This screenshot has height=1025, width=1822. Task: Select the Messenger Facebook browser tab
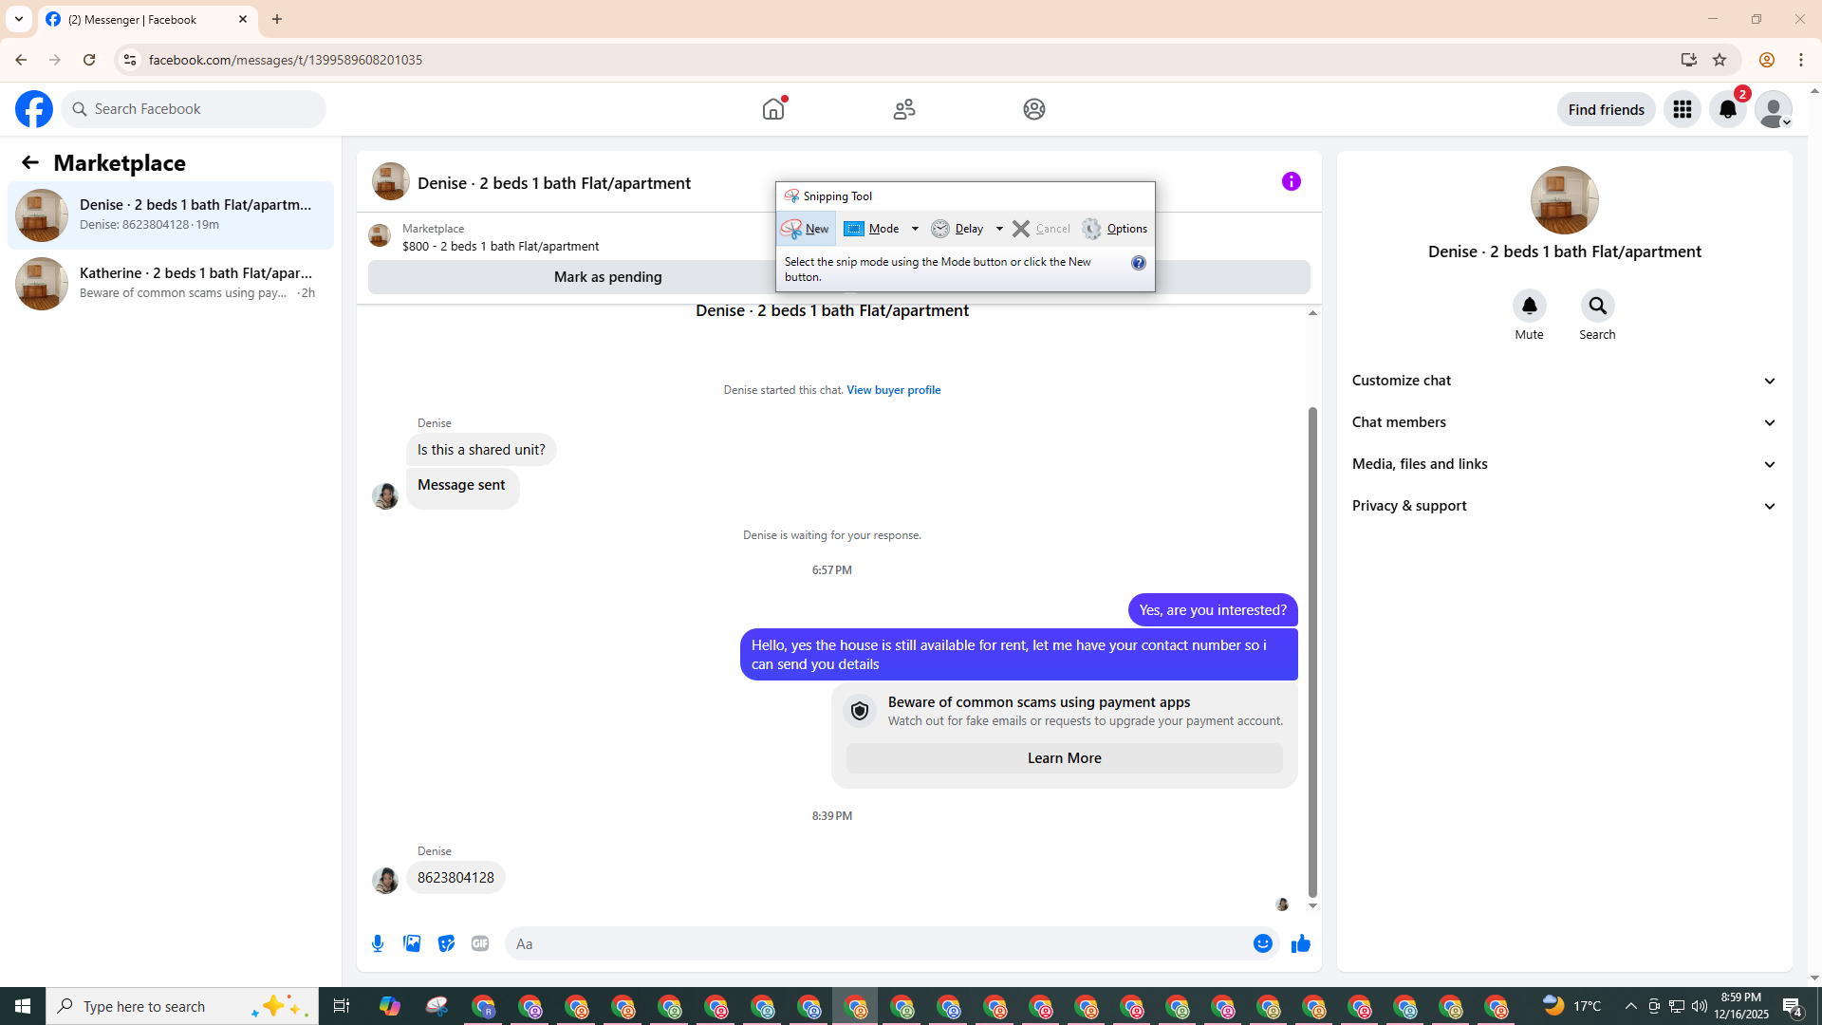[147, 19]
